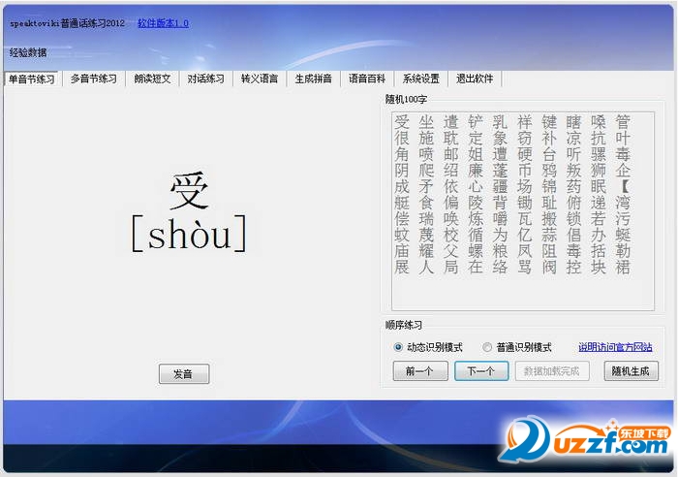Switch to the 生成拼音 tab
678x477 pixels.
pos(314,79)
